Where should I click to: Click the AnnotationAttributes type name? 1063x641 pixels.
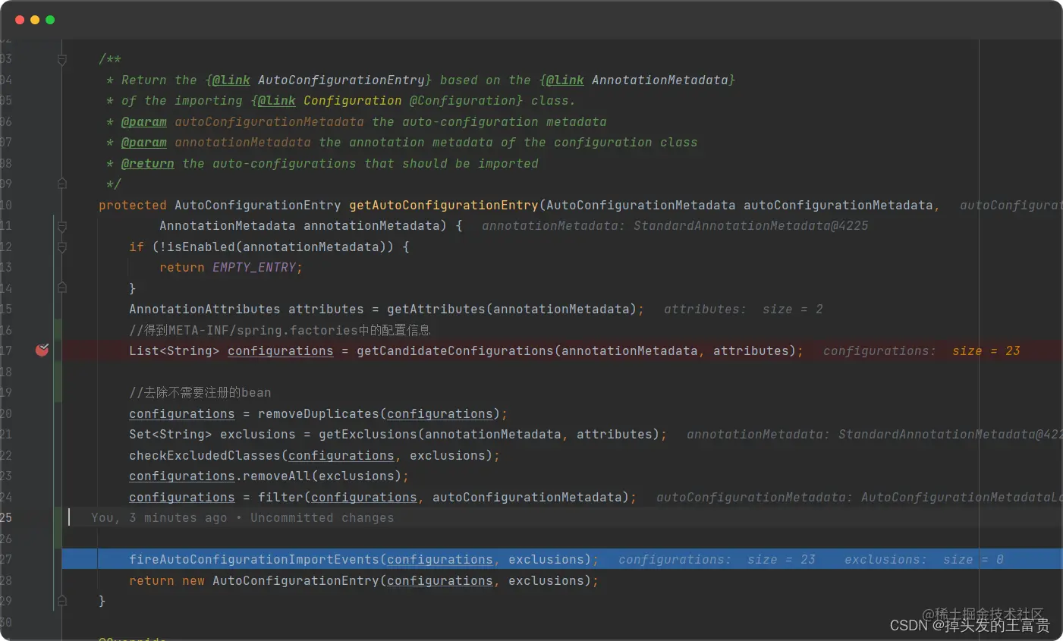(204, 310)
